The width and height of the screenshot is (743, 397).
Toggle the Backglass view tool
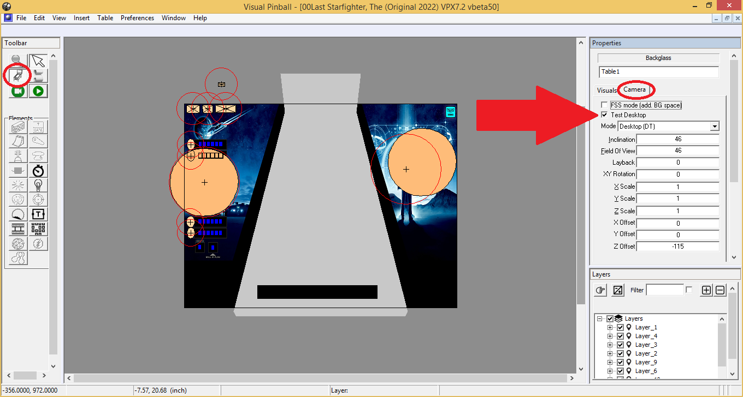[x=18, y=76]
